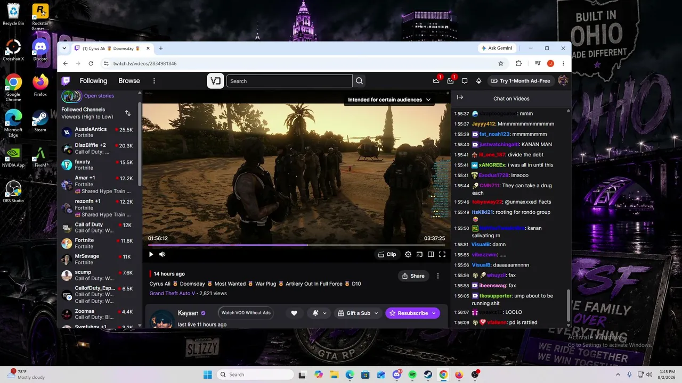Screen dimensions: 682x383
Task: Open faxuty followed channel
Action: click(x=99, y=165)
